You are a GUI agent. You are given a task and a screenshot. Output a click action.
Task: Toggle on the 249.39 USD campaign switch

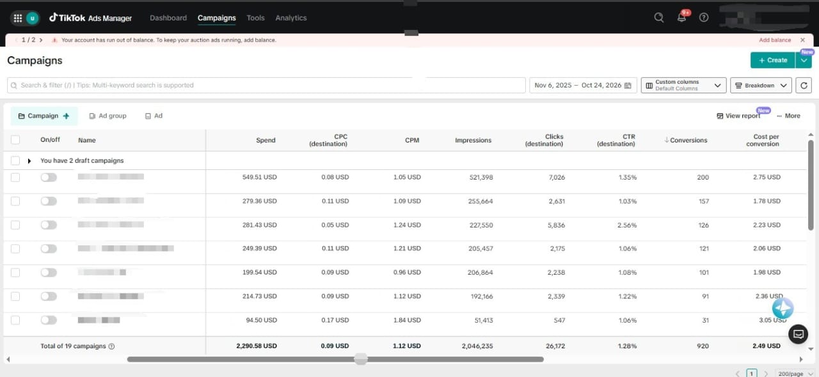(49, 249)
